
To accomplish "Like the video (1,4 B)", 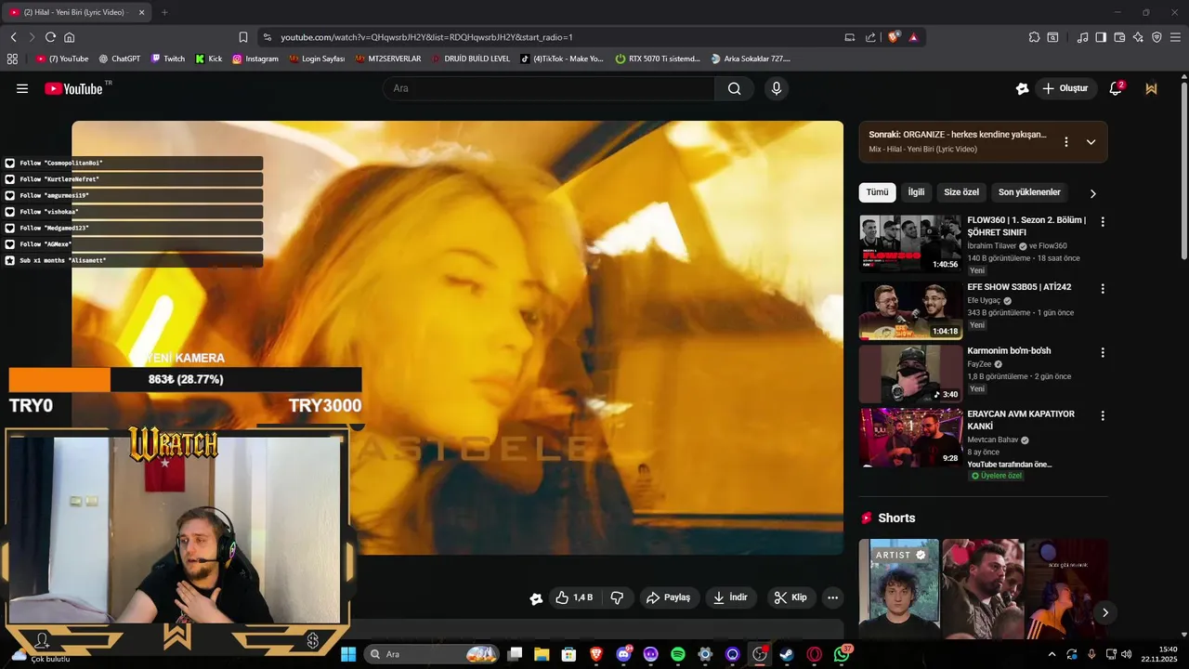I will point(574,597).
